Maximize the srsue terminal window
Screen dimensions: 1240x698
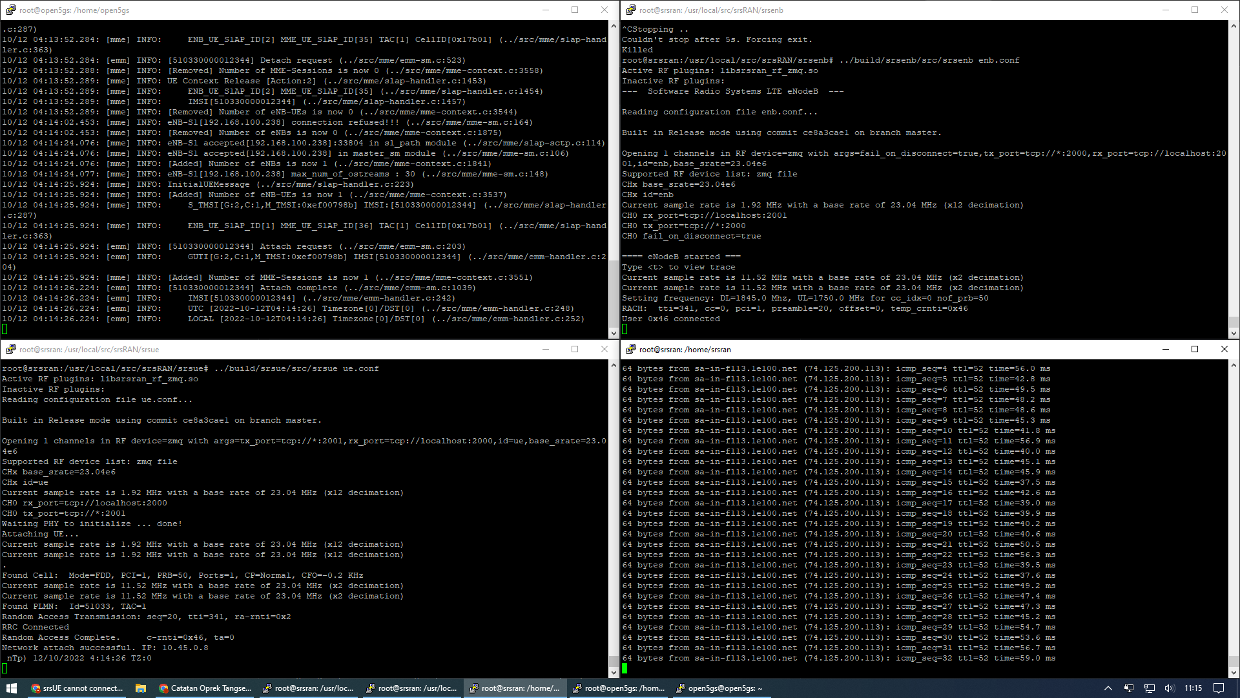point(575,349)
